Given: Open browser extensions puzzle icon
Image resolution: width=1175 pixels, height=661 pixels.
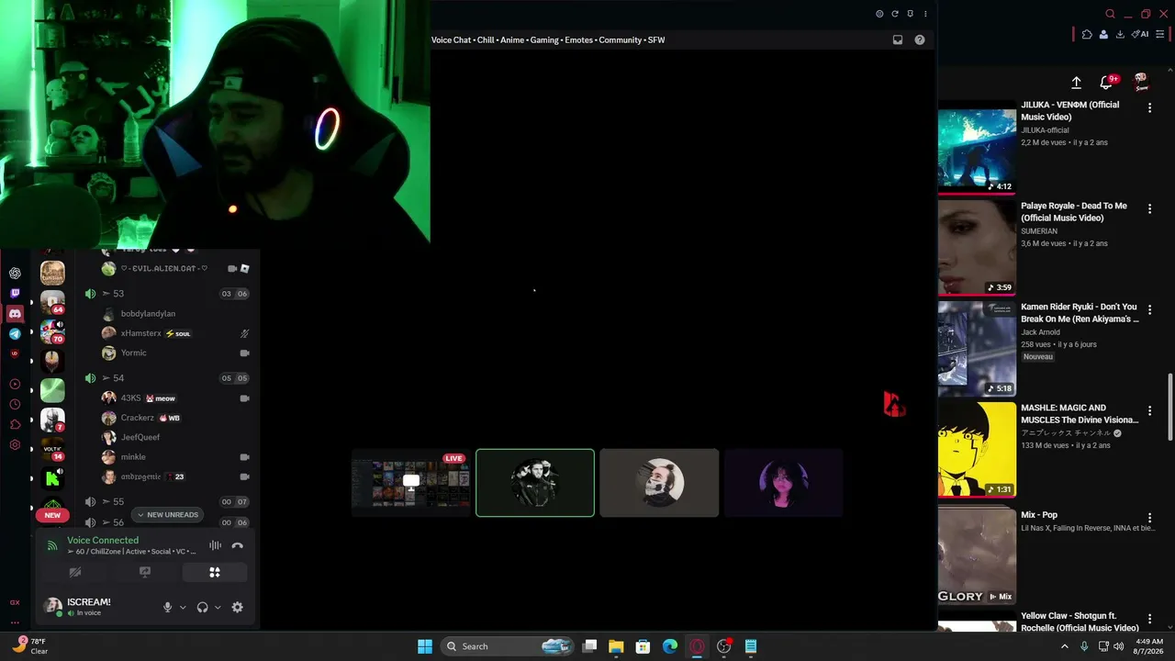Looking at the screenshot, I should pos(1087,35).
